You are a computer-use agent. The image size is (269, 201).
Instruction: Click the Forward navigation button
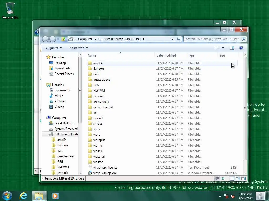(53, 39)
